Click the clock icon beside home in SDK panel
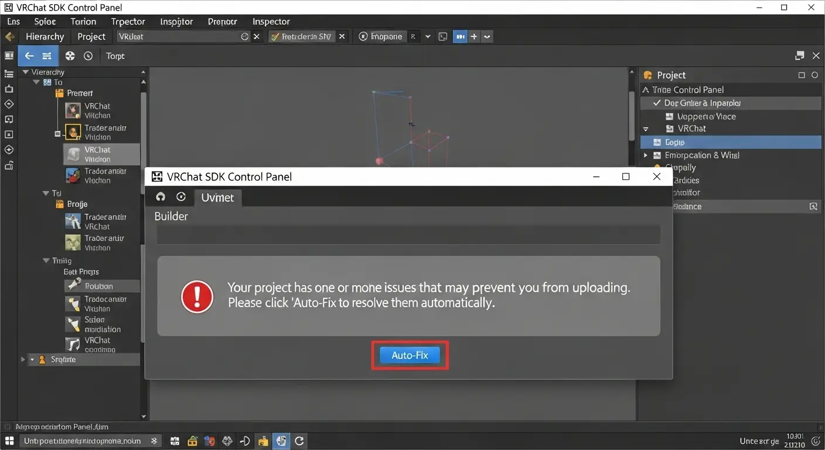The width and height of the screenshot is (825, 450). click(181, 197)
